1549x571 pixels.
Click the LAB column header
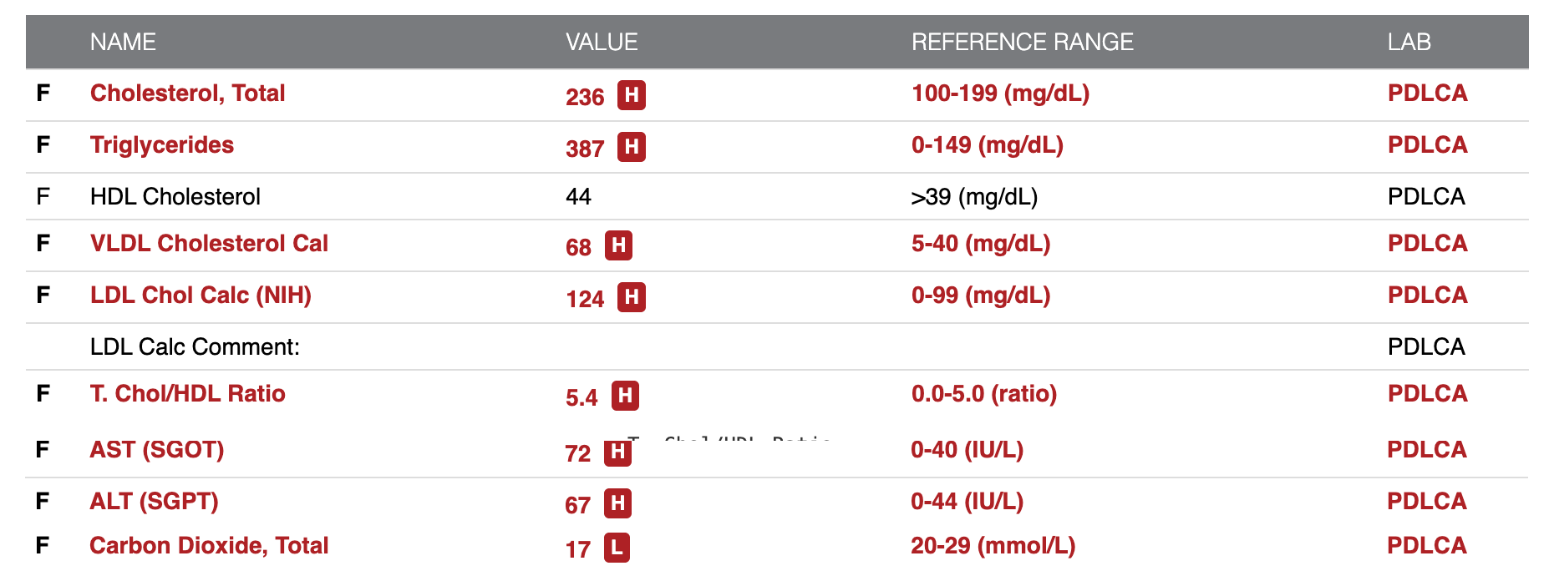click(1409, 42)
